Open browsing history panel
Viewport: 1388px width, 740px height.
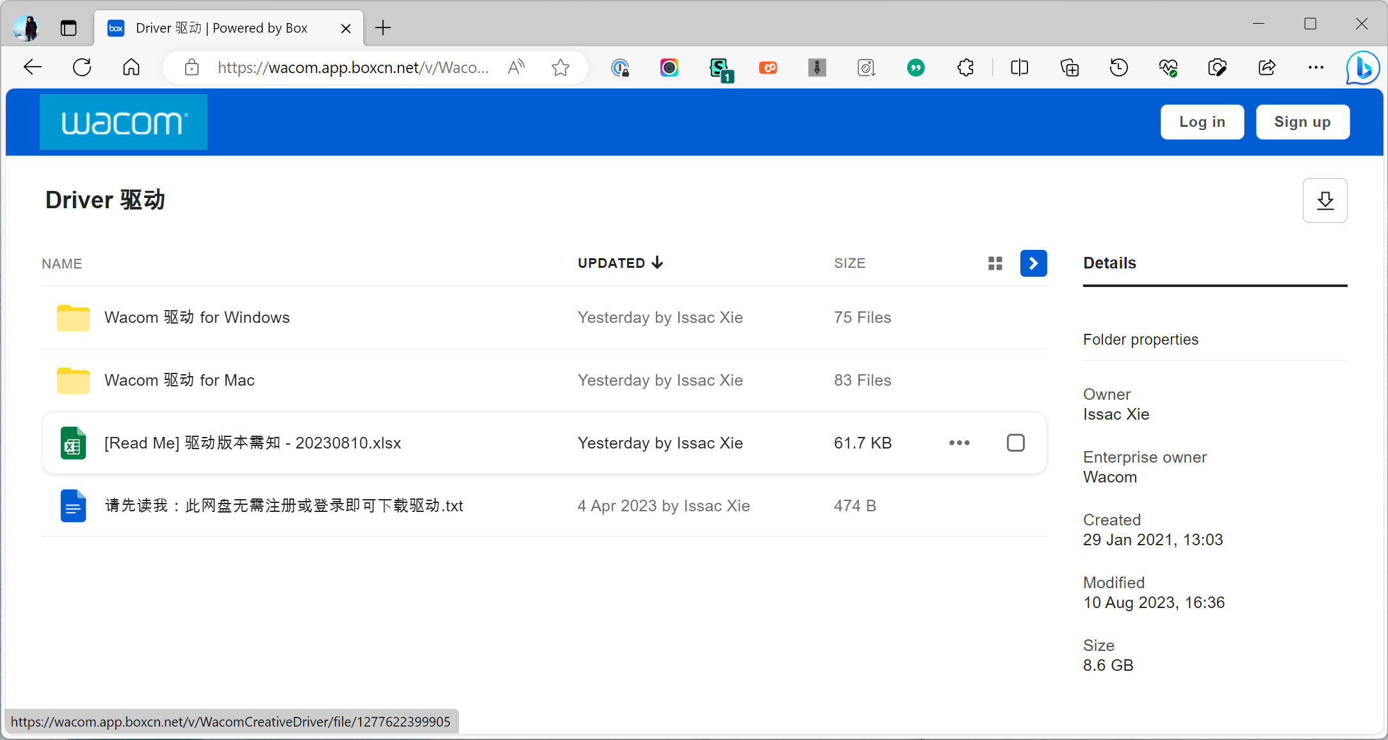point(1118,67)
